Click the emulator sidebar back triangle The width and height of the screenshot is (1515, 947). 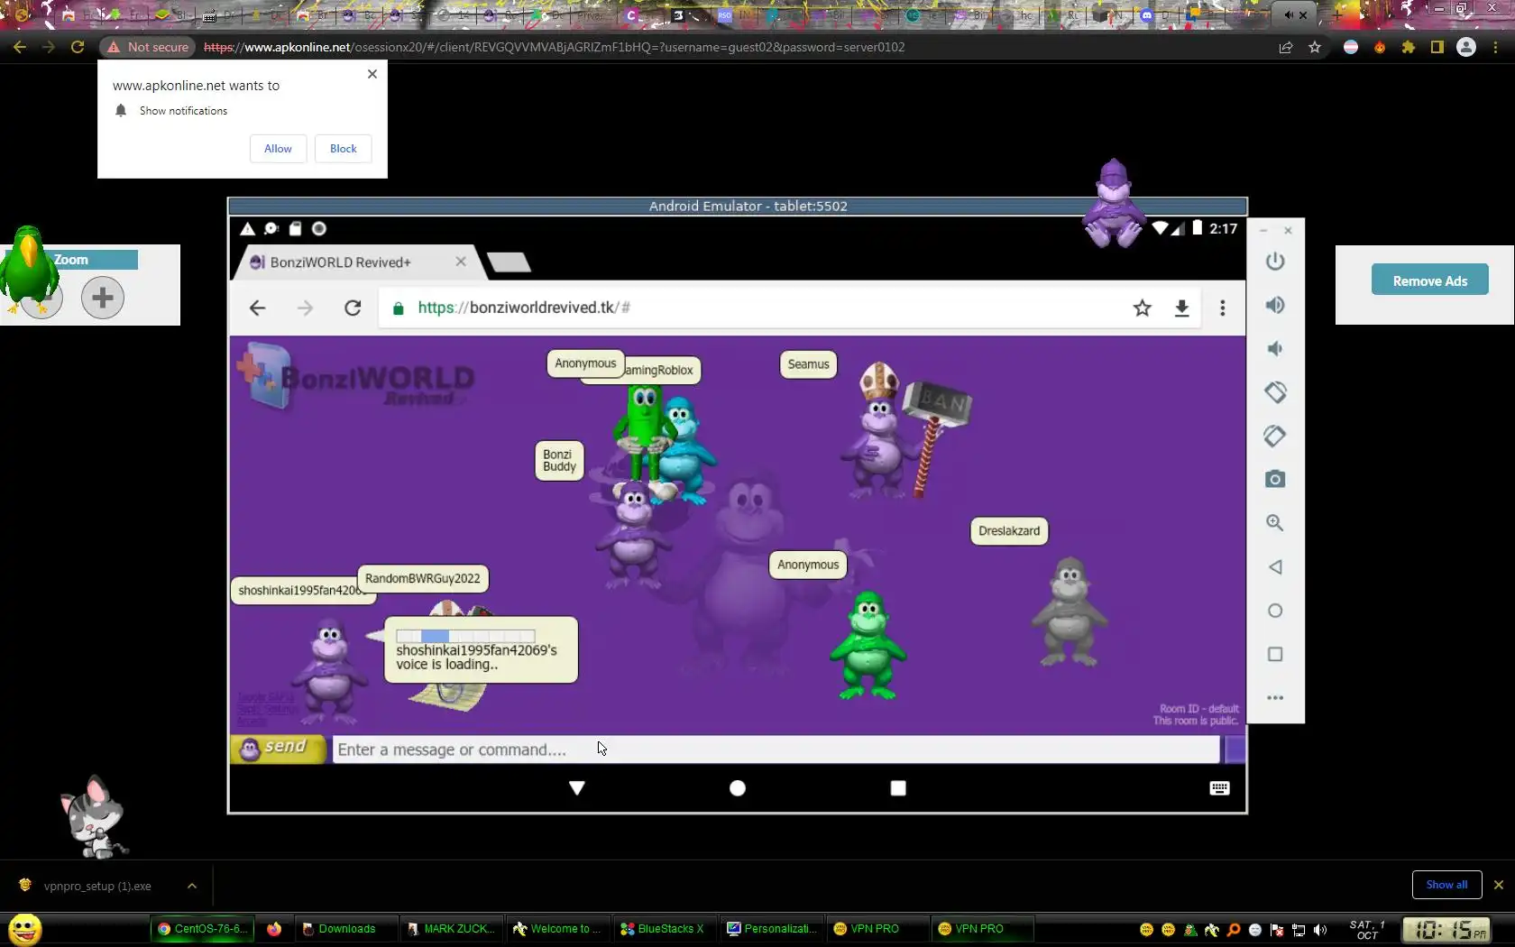pyautogui.click(x=1274, y=566)
